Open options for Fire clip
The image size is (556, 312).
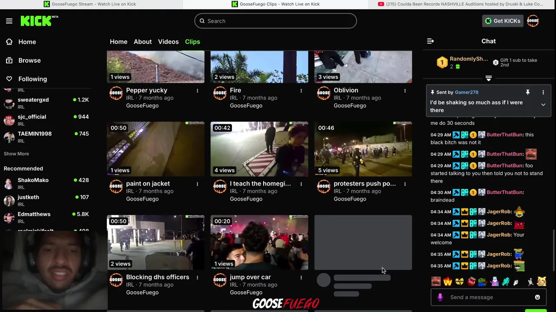point(301,91)
